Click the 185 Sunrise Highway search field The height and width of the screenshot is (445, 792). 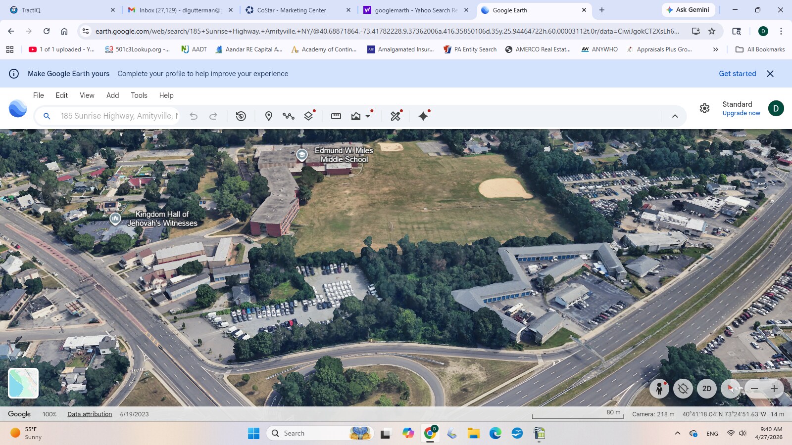(x=119, y=116)
